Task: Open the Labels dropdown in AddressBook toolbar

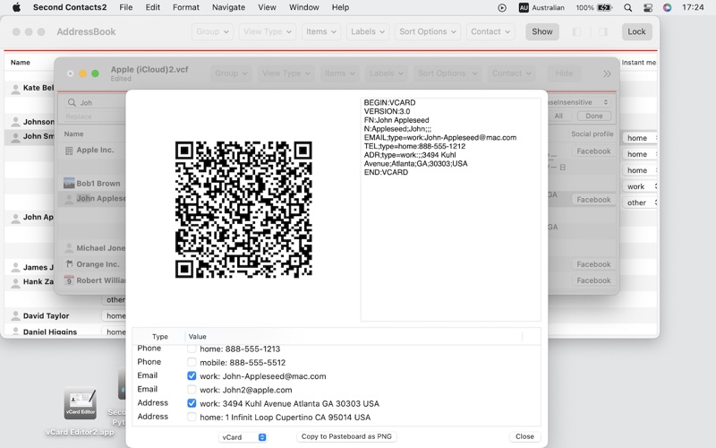Action: click(x=368, y=31)
